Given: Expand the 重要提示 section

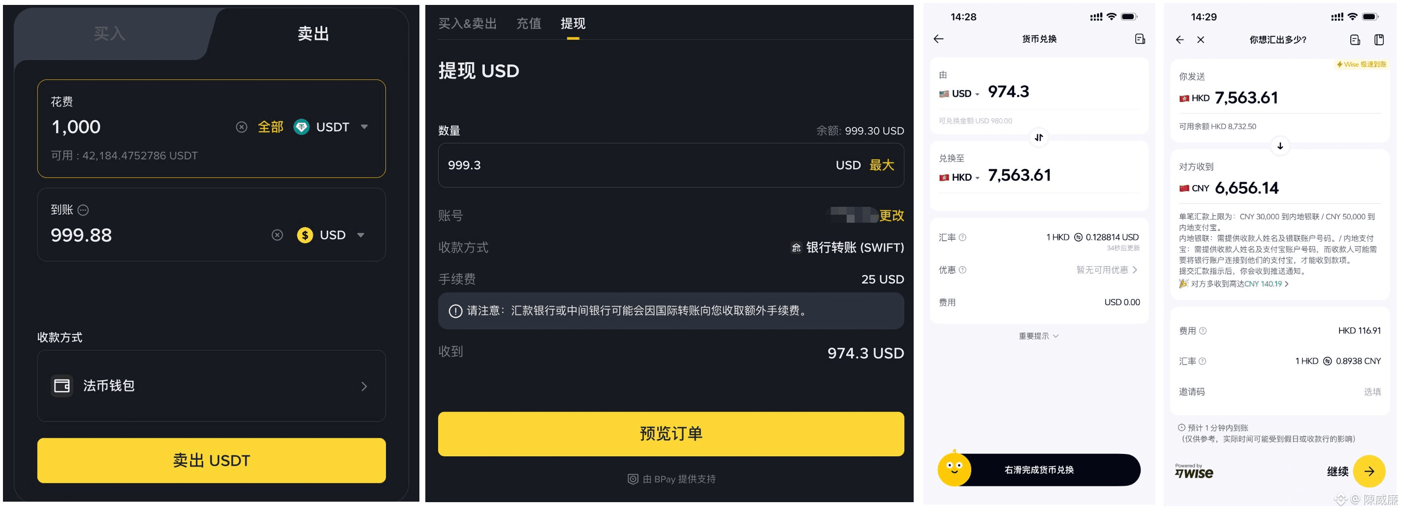Looking at the screenshot, I should coord(1038,336).
